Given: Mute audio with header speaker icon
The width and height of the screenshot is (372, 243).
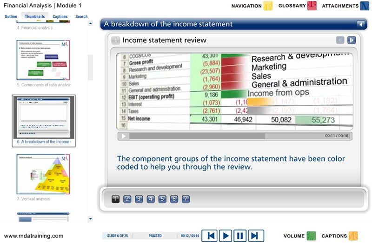Looking at the screenshot, I should 361,24.
